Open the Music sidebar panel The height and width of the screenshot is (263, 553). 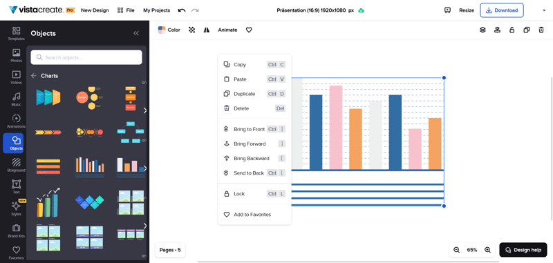tap(16, 99)
